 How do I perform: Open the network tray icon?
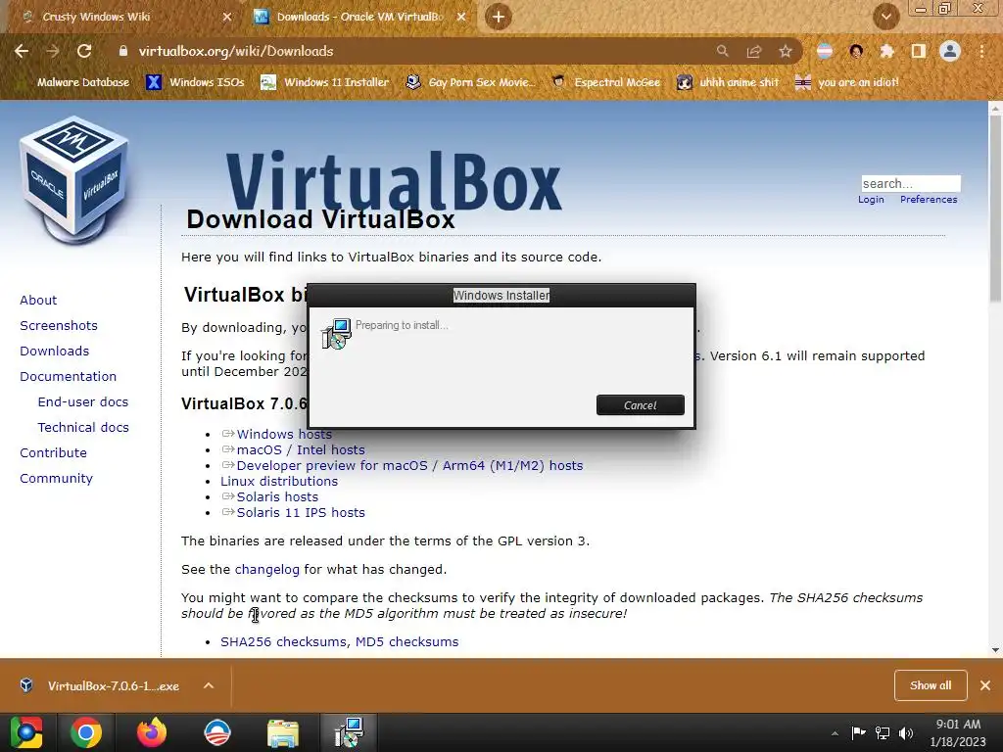[883, 732]
